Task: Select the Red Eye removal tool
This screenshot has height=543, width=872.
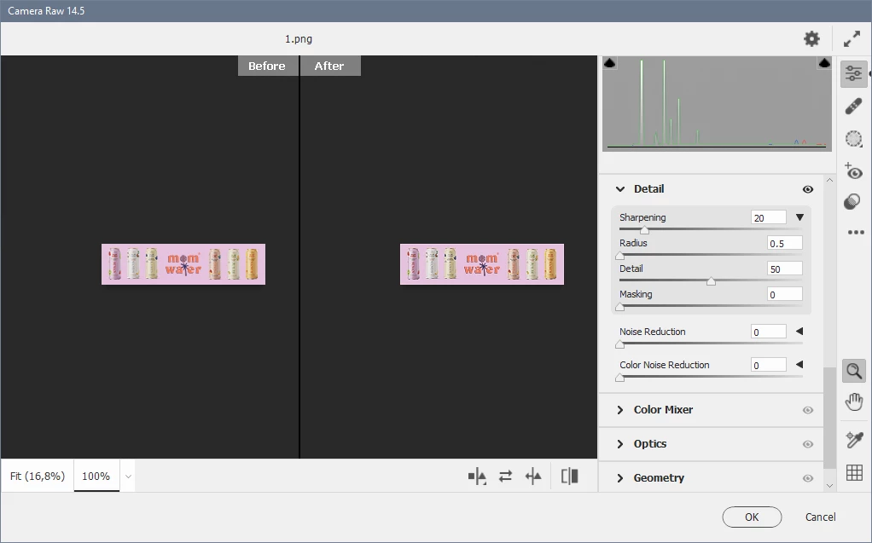Action: coord(853,170)
